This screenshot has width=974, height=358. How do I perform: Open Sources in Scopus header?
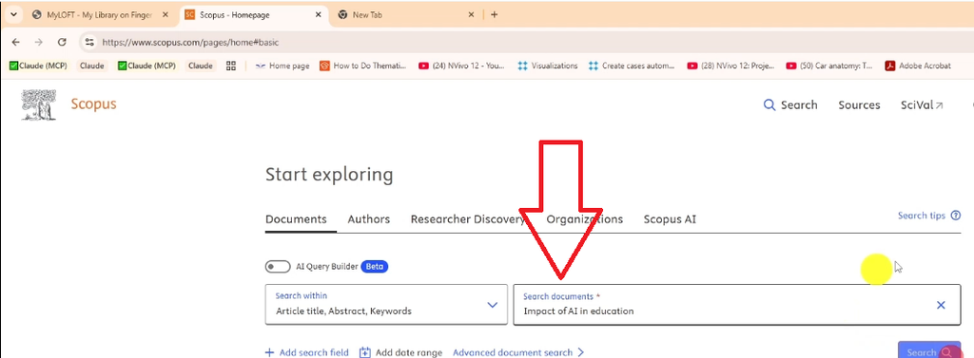coord(859,104)
